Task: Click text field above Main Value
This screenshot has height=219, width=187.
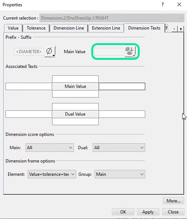Action: point(75,79)
